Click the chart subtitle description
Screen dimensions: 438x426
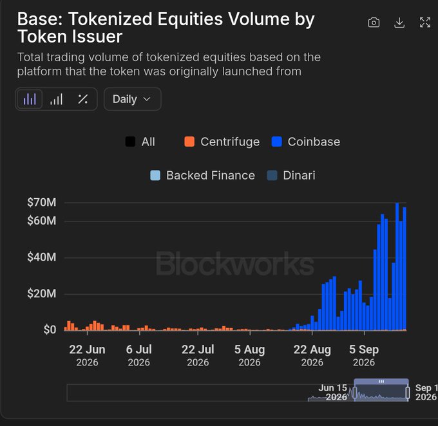click(x=169, y=64)
